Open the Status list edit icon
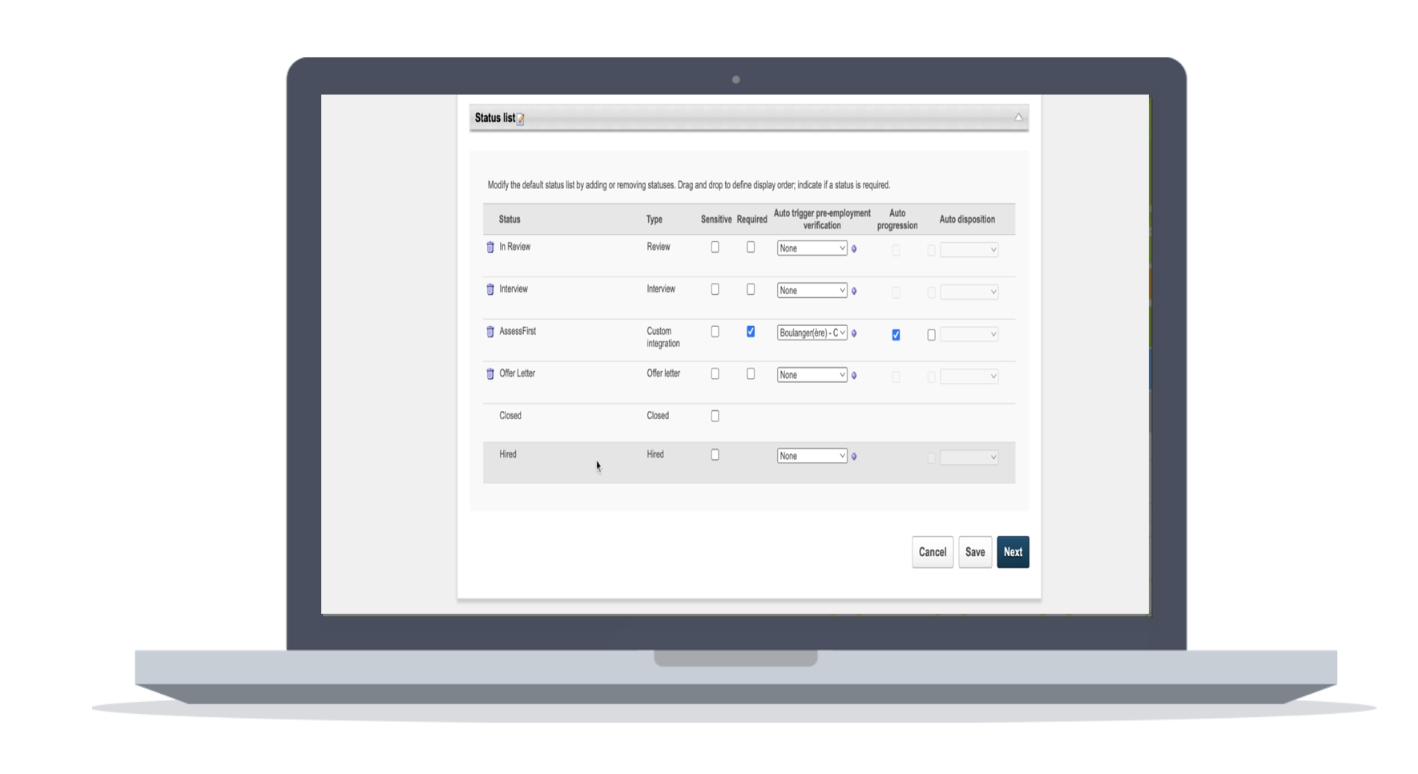The width and height of the screenshot is (1418, 774). (521, 119)
